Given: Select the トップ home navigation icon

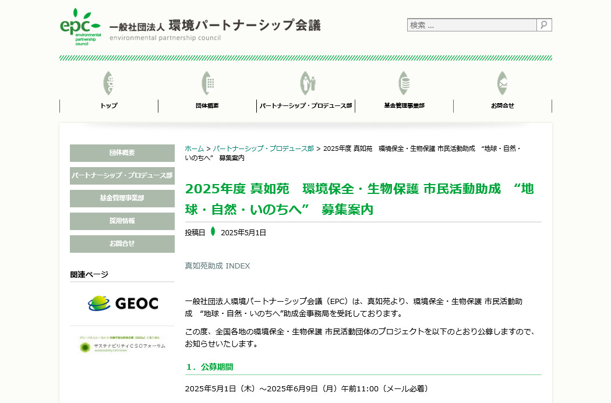Looking at the screenshot, I should tap(108, 83).
